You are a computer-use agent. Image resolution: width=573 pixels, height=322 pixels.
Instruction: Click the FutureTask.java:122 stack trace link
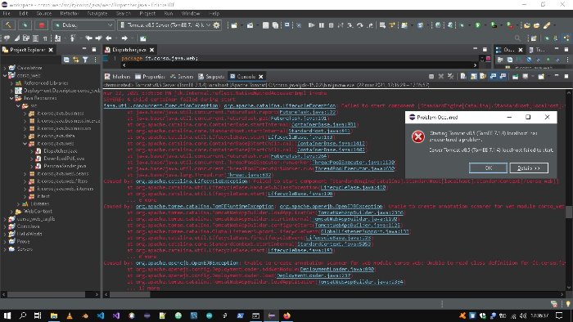(x=308, y=112)
